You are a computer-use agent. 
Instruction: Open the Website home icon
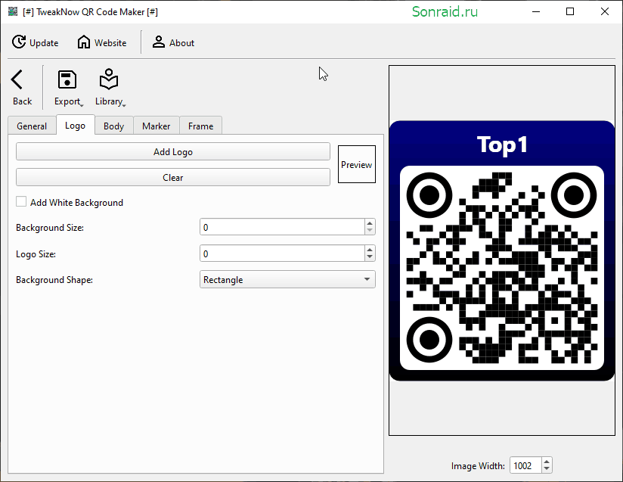tap(84, 42)
